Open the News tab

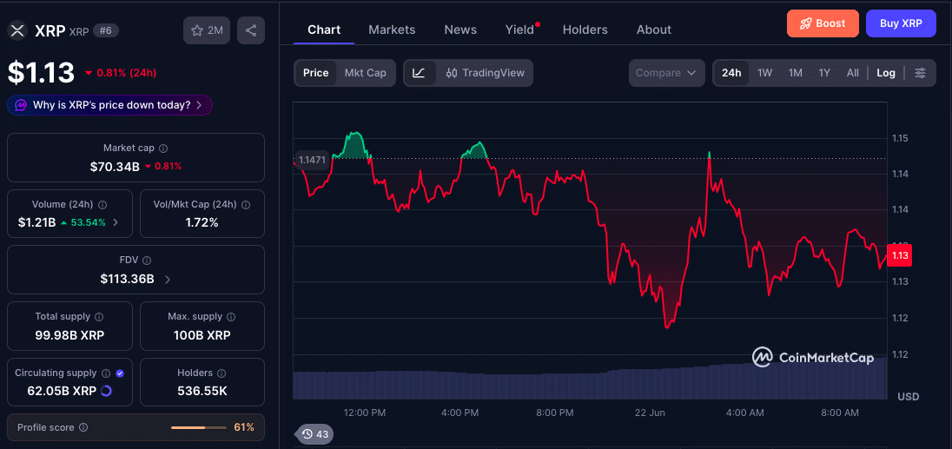point(460,30)
